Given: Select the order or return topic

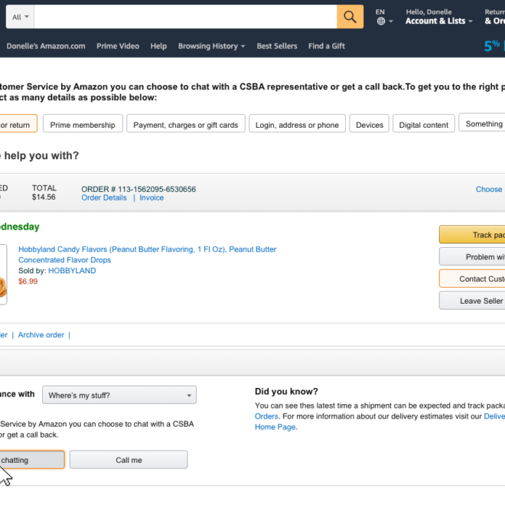Looking at the screenshot, I should 18,123.
